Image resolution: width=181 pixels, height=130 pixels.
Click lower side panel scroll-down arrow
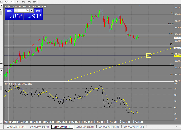tap(1, 122)
